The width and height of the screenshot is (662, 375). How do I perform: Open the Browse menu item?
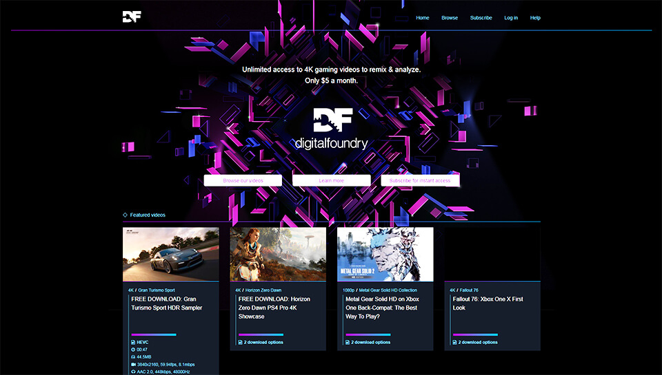pos(450,18)
